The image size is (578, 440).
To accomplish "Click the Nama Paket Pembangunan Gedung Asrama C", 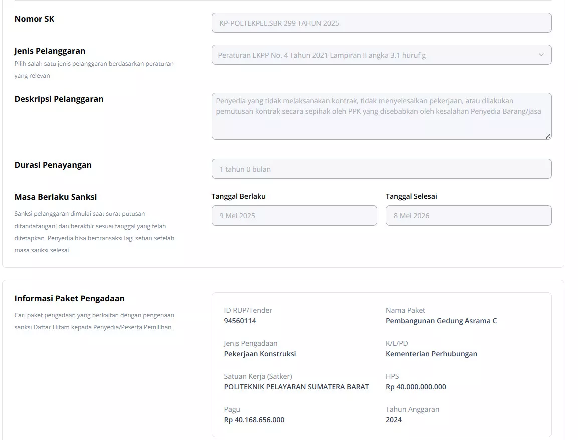I will click(441, 321).
